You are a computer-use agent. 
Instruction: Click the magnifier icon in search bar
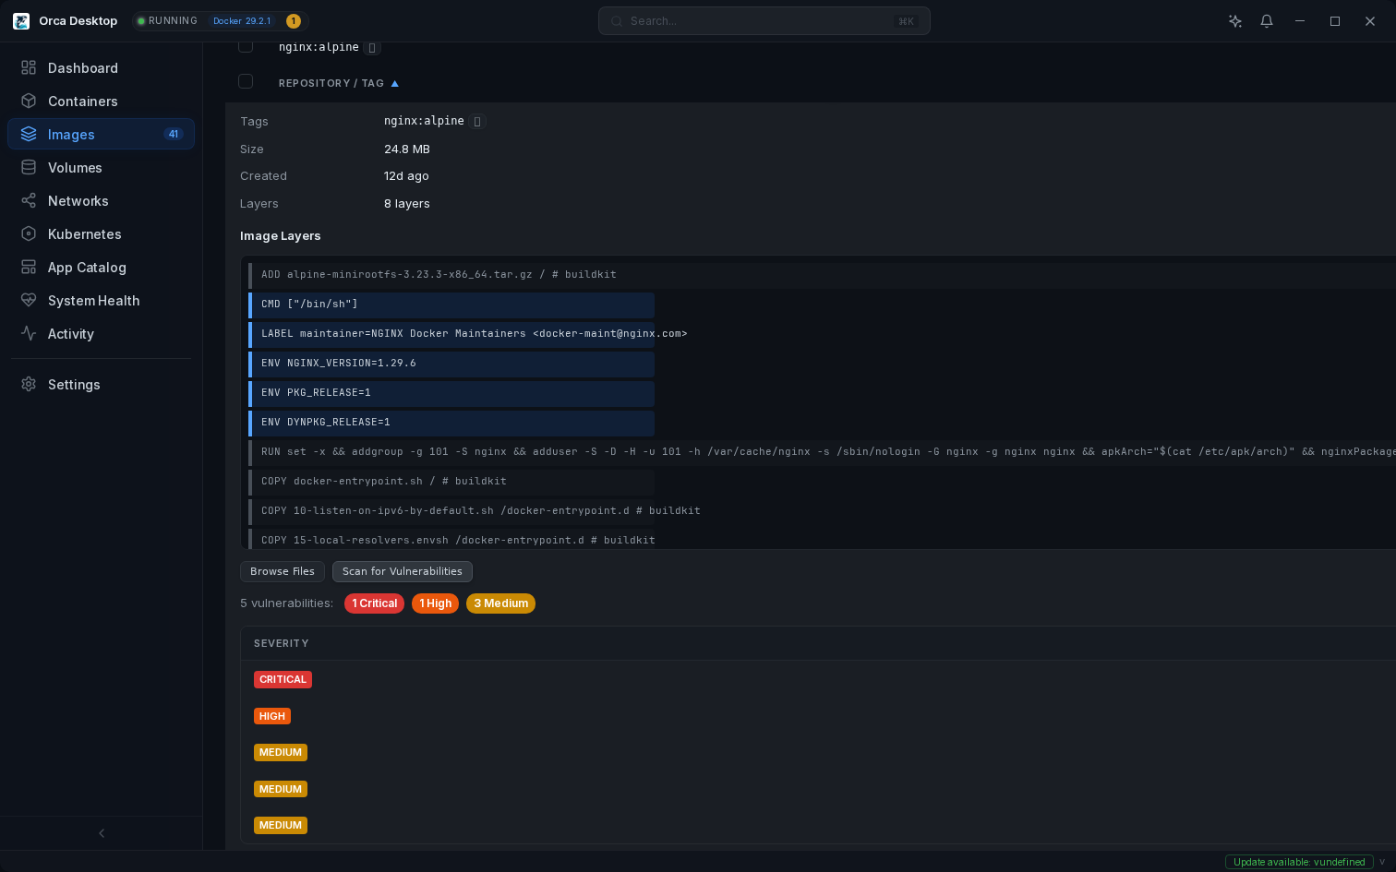click(x=617, y=21)
